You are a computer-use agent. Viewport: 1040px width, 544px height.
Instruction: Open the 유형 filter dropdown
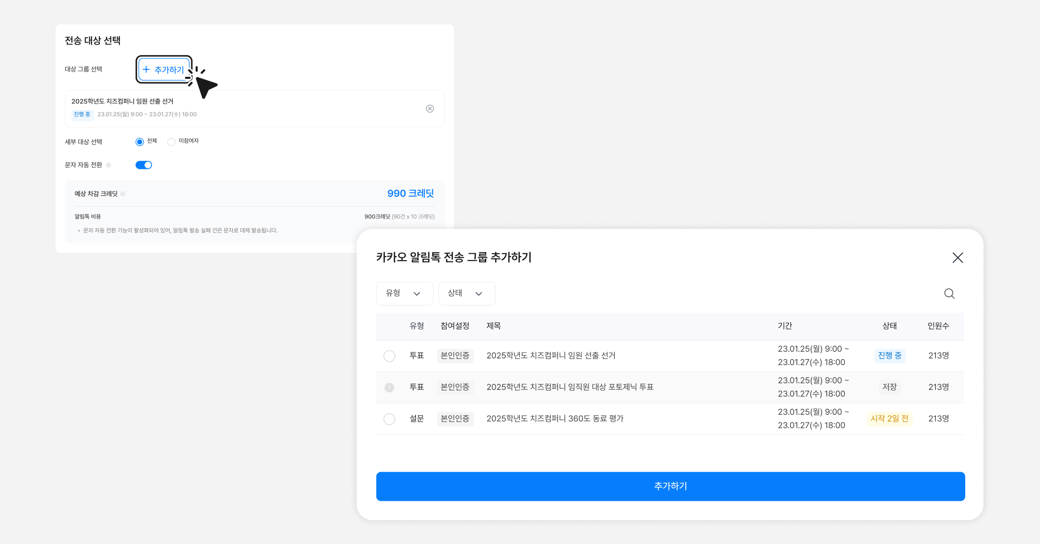coord(404,293)
